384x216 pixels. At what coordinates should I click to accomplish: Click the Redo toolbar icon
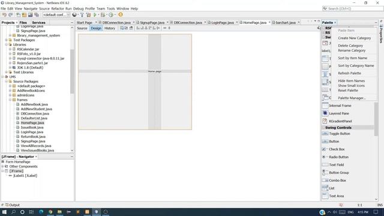[x=10, y=14]
